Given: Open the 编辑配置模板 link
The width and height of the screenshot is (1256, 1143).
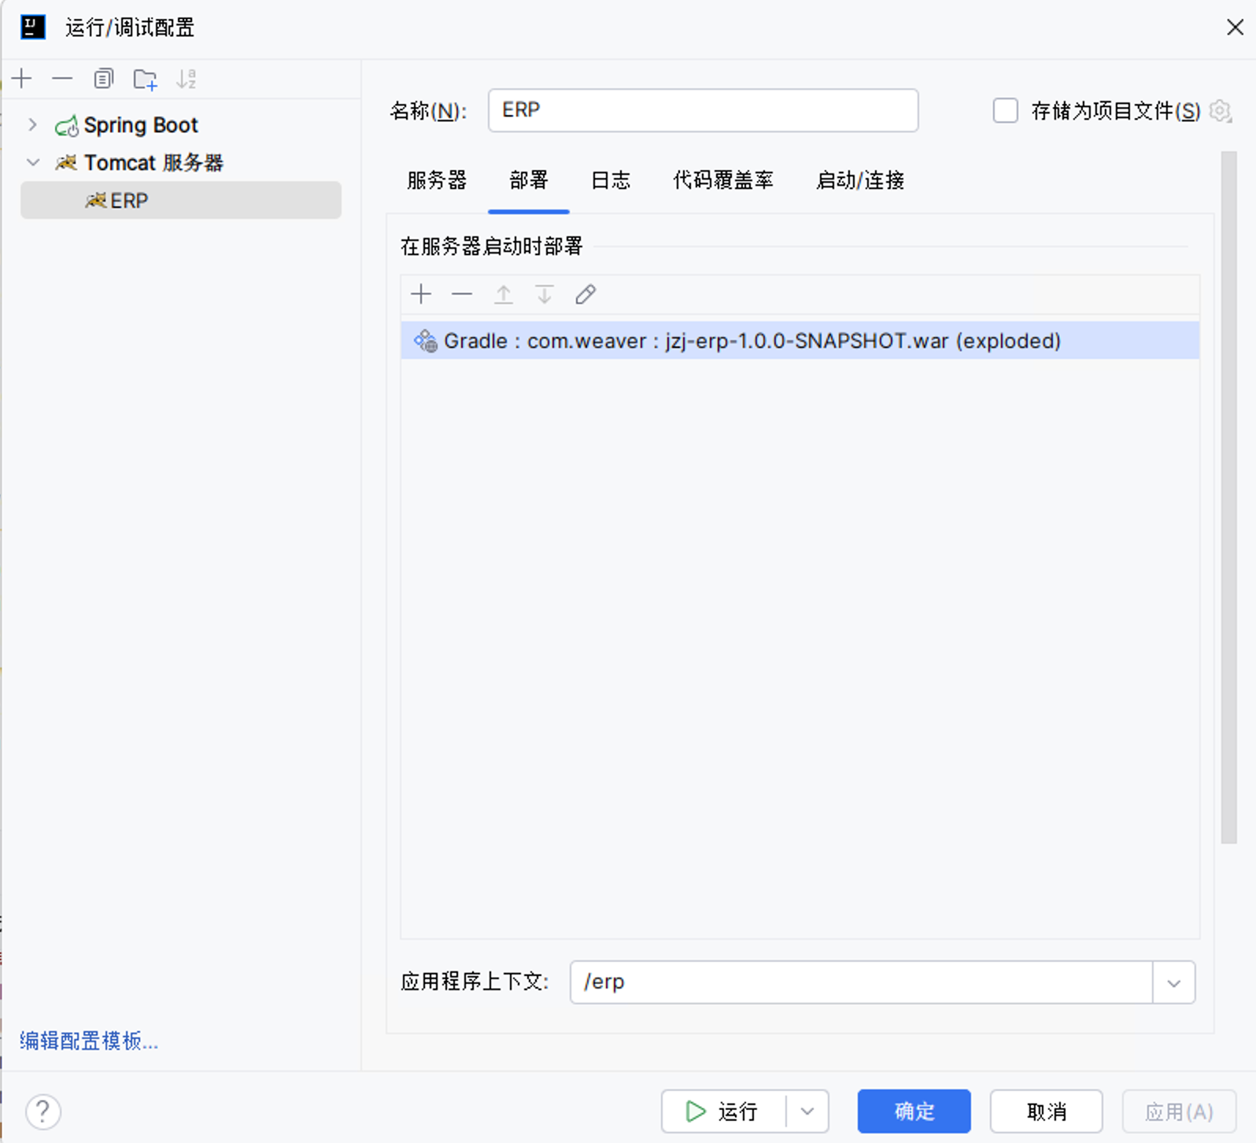Looking at the screenshot, I should point(89,1041).
